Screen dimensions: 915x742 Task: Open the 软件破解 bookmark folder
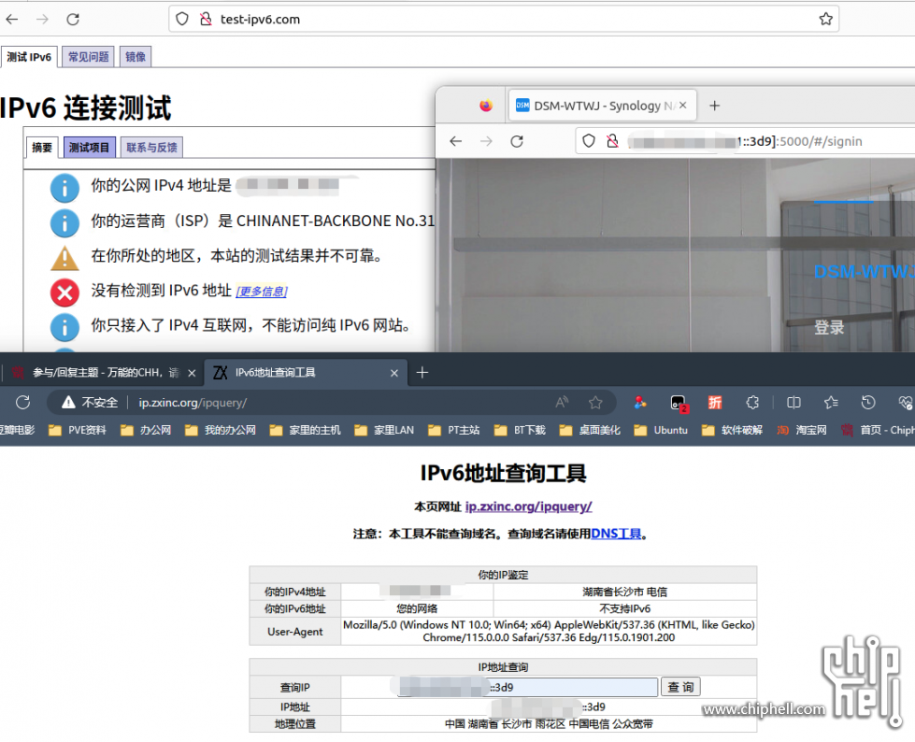733,431
